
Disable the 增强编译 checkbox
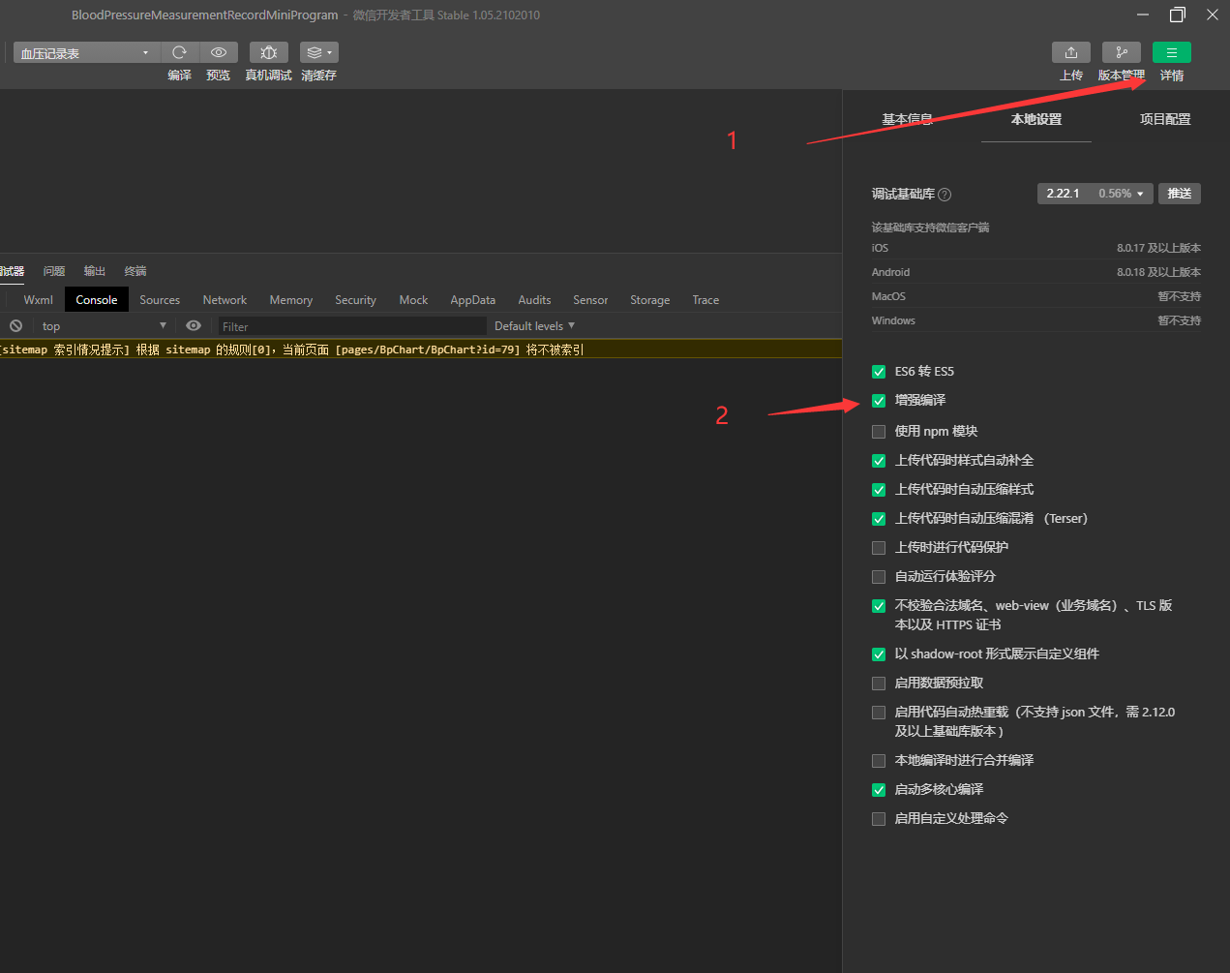tap(879, 401)
